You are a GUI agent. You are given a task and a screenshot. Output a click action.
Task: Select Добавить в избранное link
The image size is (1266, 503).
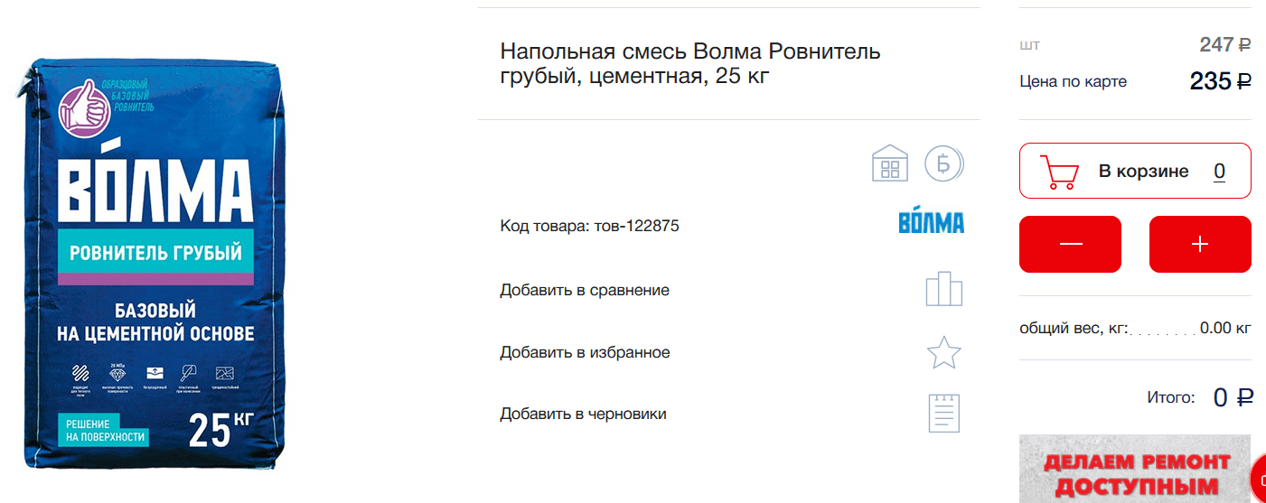585,352
